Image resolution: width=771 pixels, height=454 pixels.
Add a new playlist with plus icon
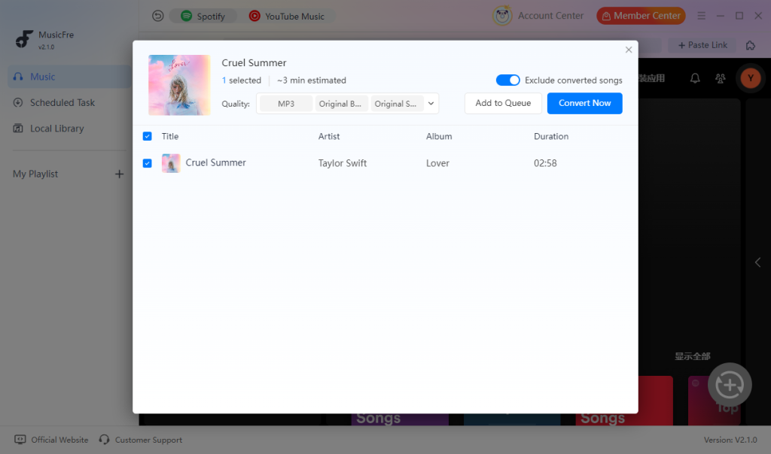coord(119,174)
